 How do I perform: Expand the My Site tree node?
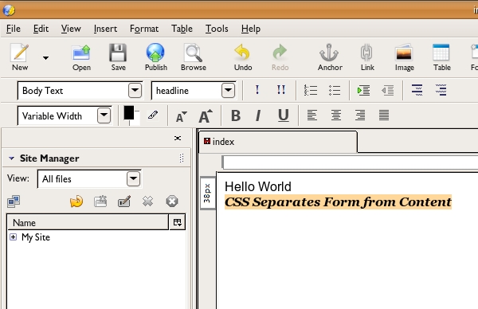click(13, 237)
